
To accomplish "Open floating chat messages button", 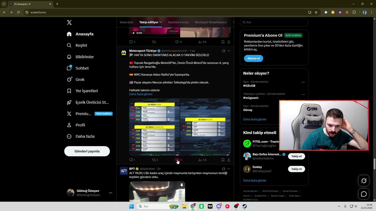I will pyautogui.click(x=364, y=194).
